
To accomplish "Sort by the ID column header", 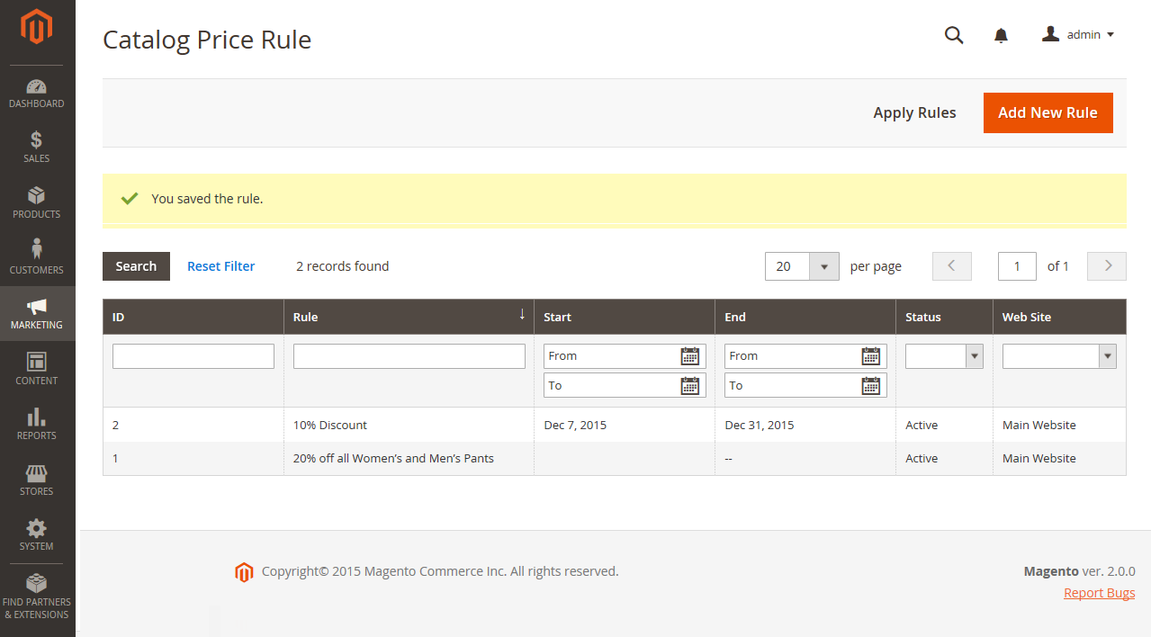I will pyautogui.click(x=193, y=317).
